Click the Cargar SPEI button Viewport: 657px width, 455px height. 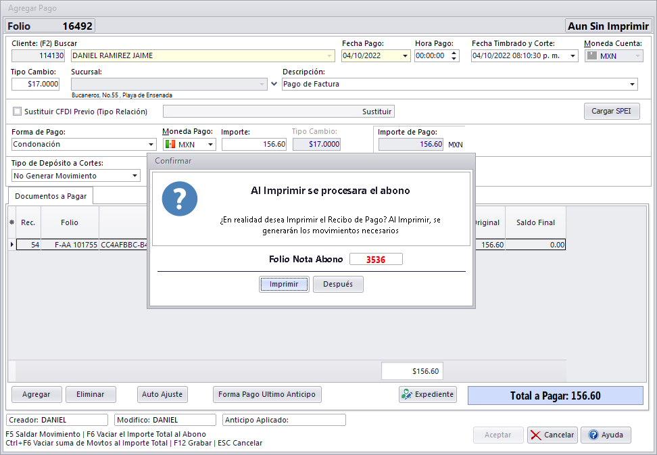point(611,111)
